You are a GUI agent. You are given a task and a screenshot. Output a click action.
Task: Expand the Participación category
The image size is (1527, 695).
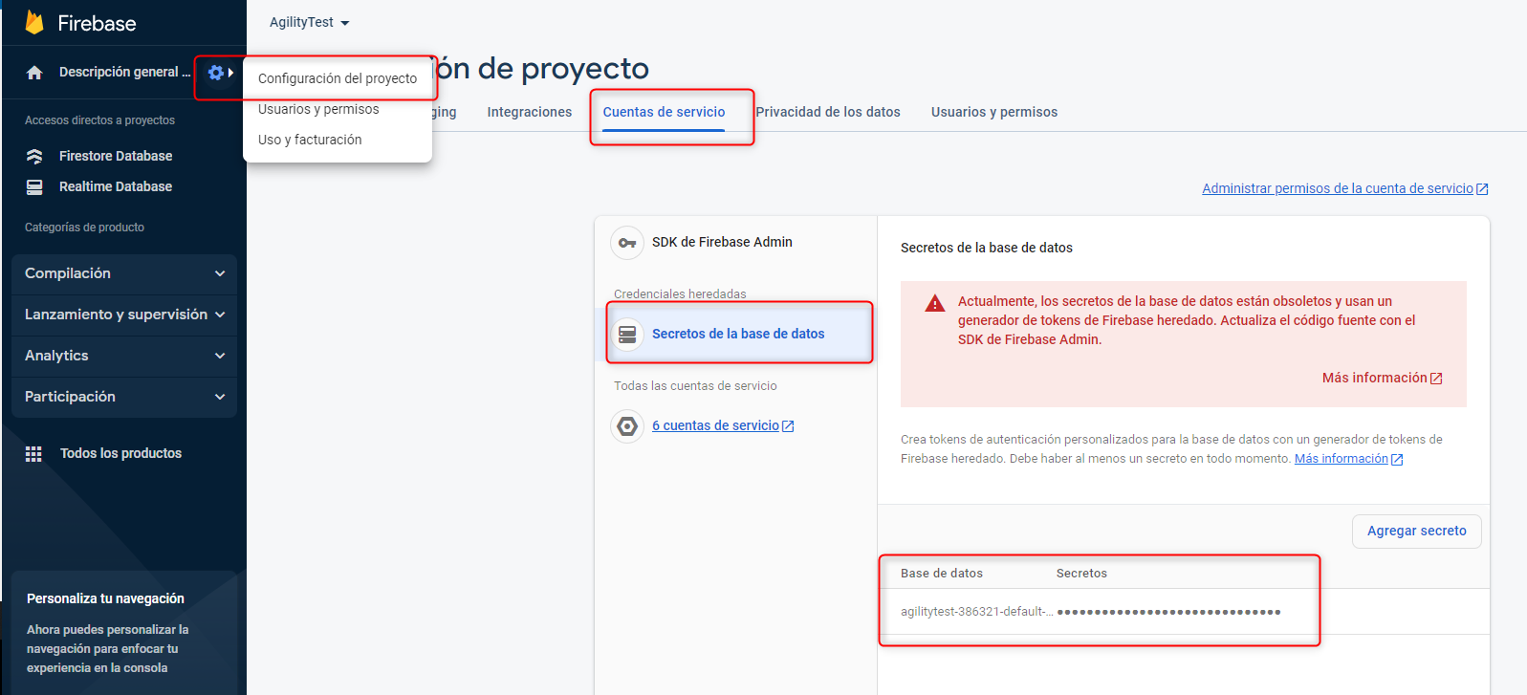[124, 397]
